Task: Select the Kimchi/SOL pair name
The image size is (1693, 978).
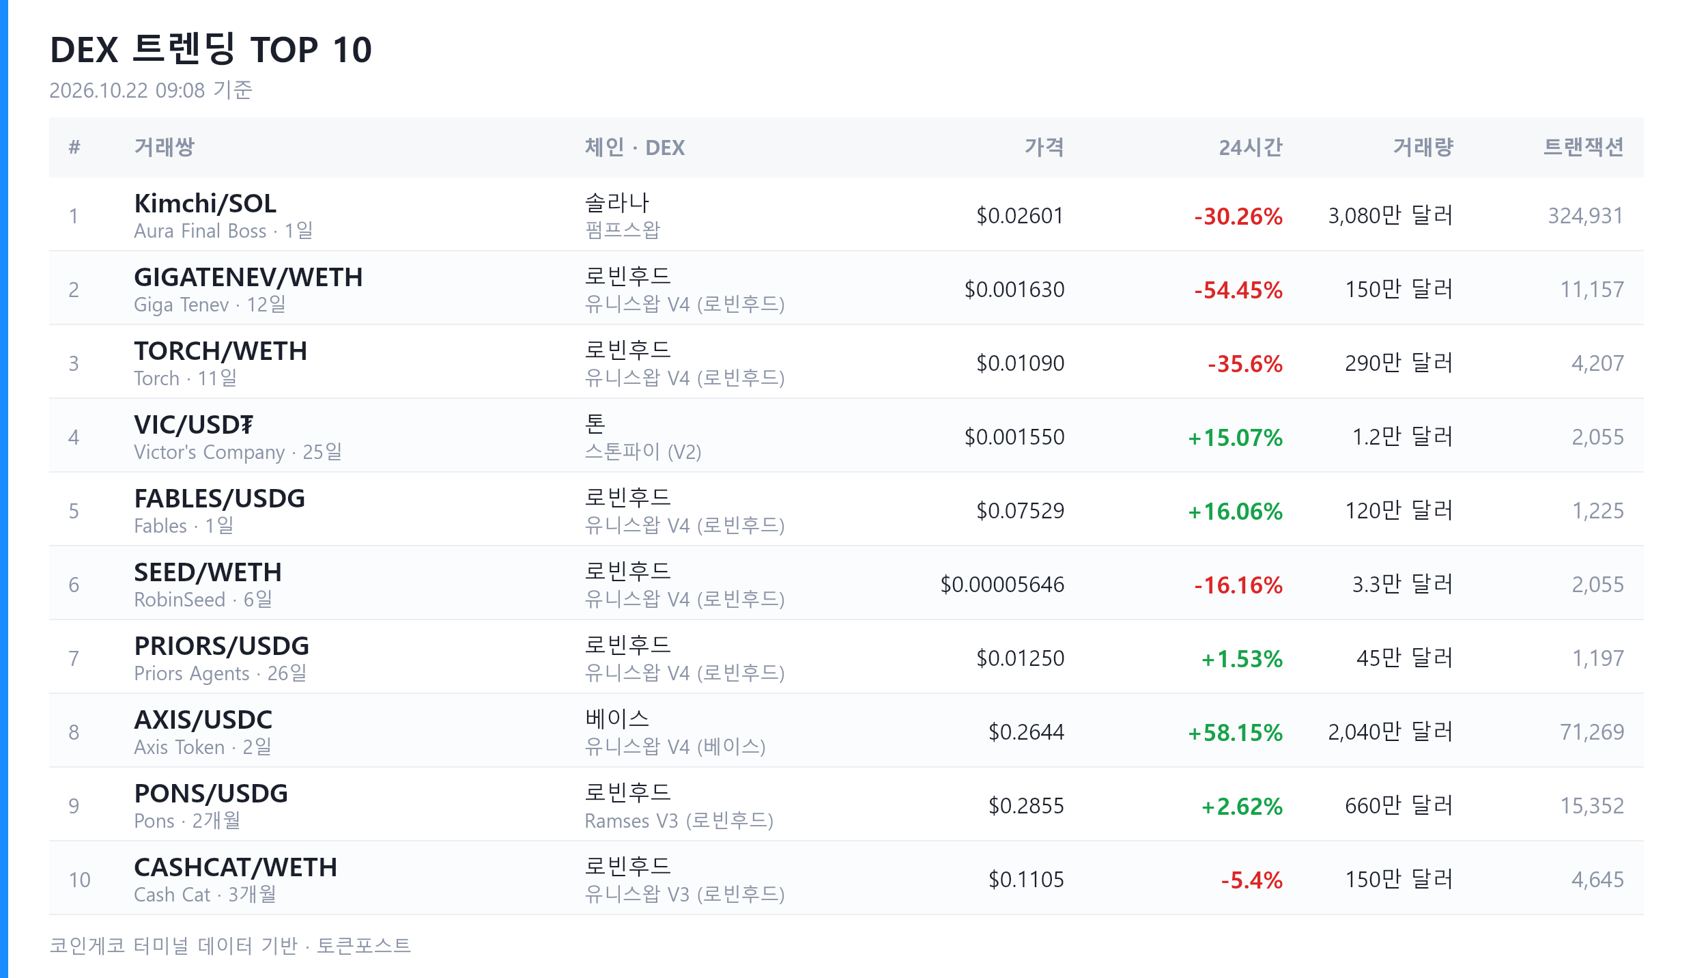Action: [x=205, y=204]
